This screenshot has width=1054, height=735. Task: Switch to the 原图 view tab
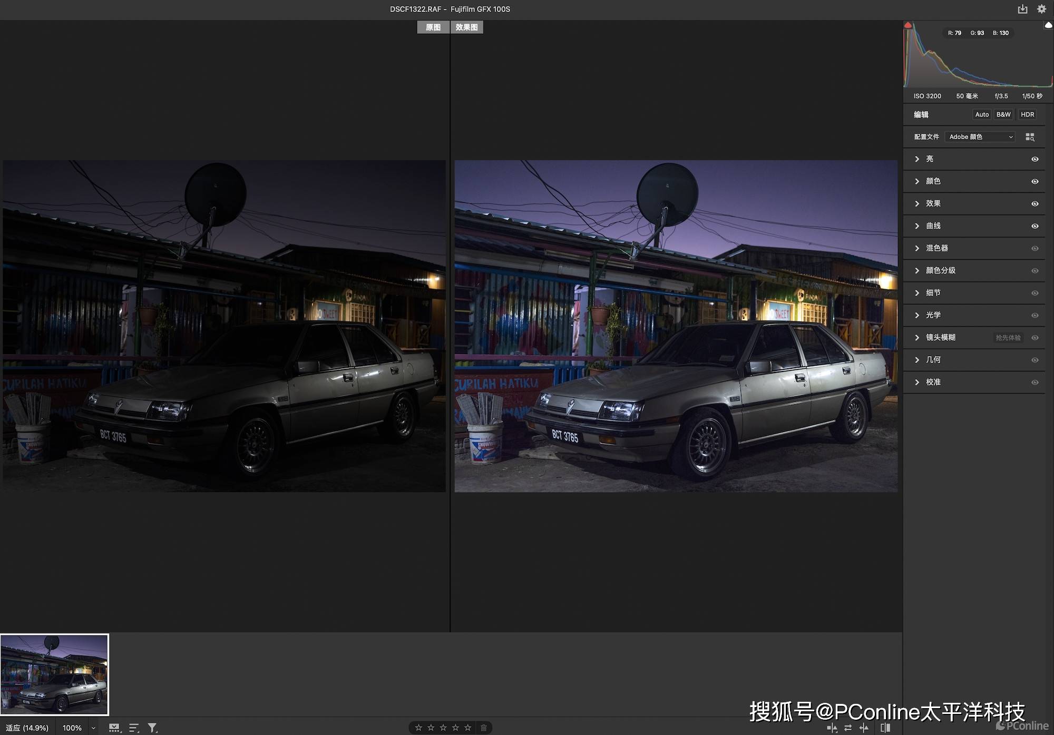[433, 27]
